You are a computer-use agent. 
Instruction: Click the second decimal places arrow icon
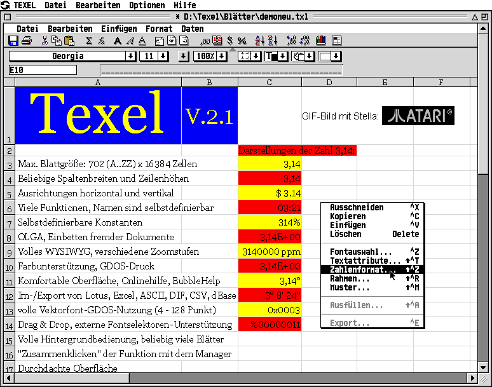(x=304, y=41)
